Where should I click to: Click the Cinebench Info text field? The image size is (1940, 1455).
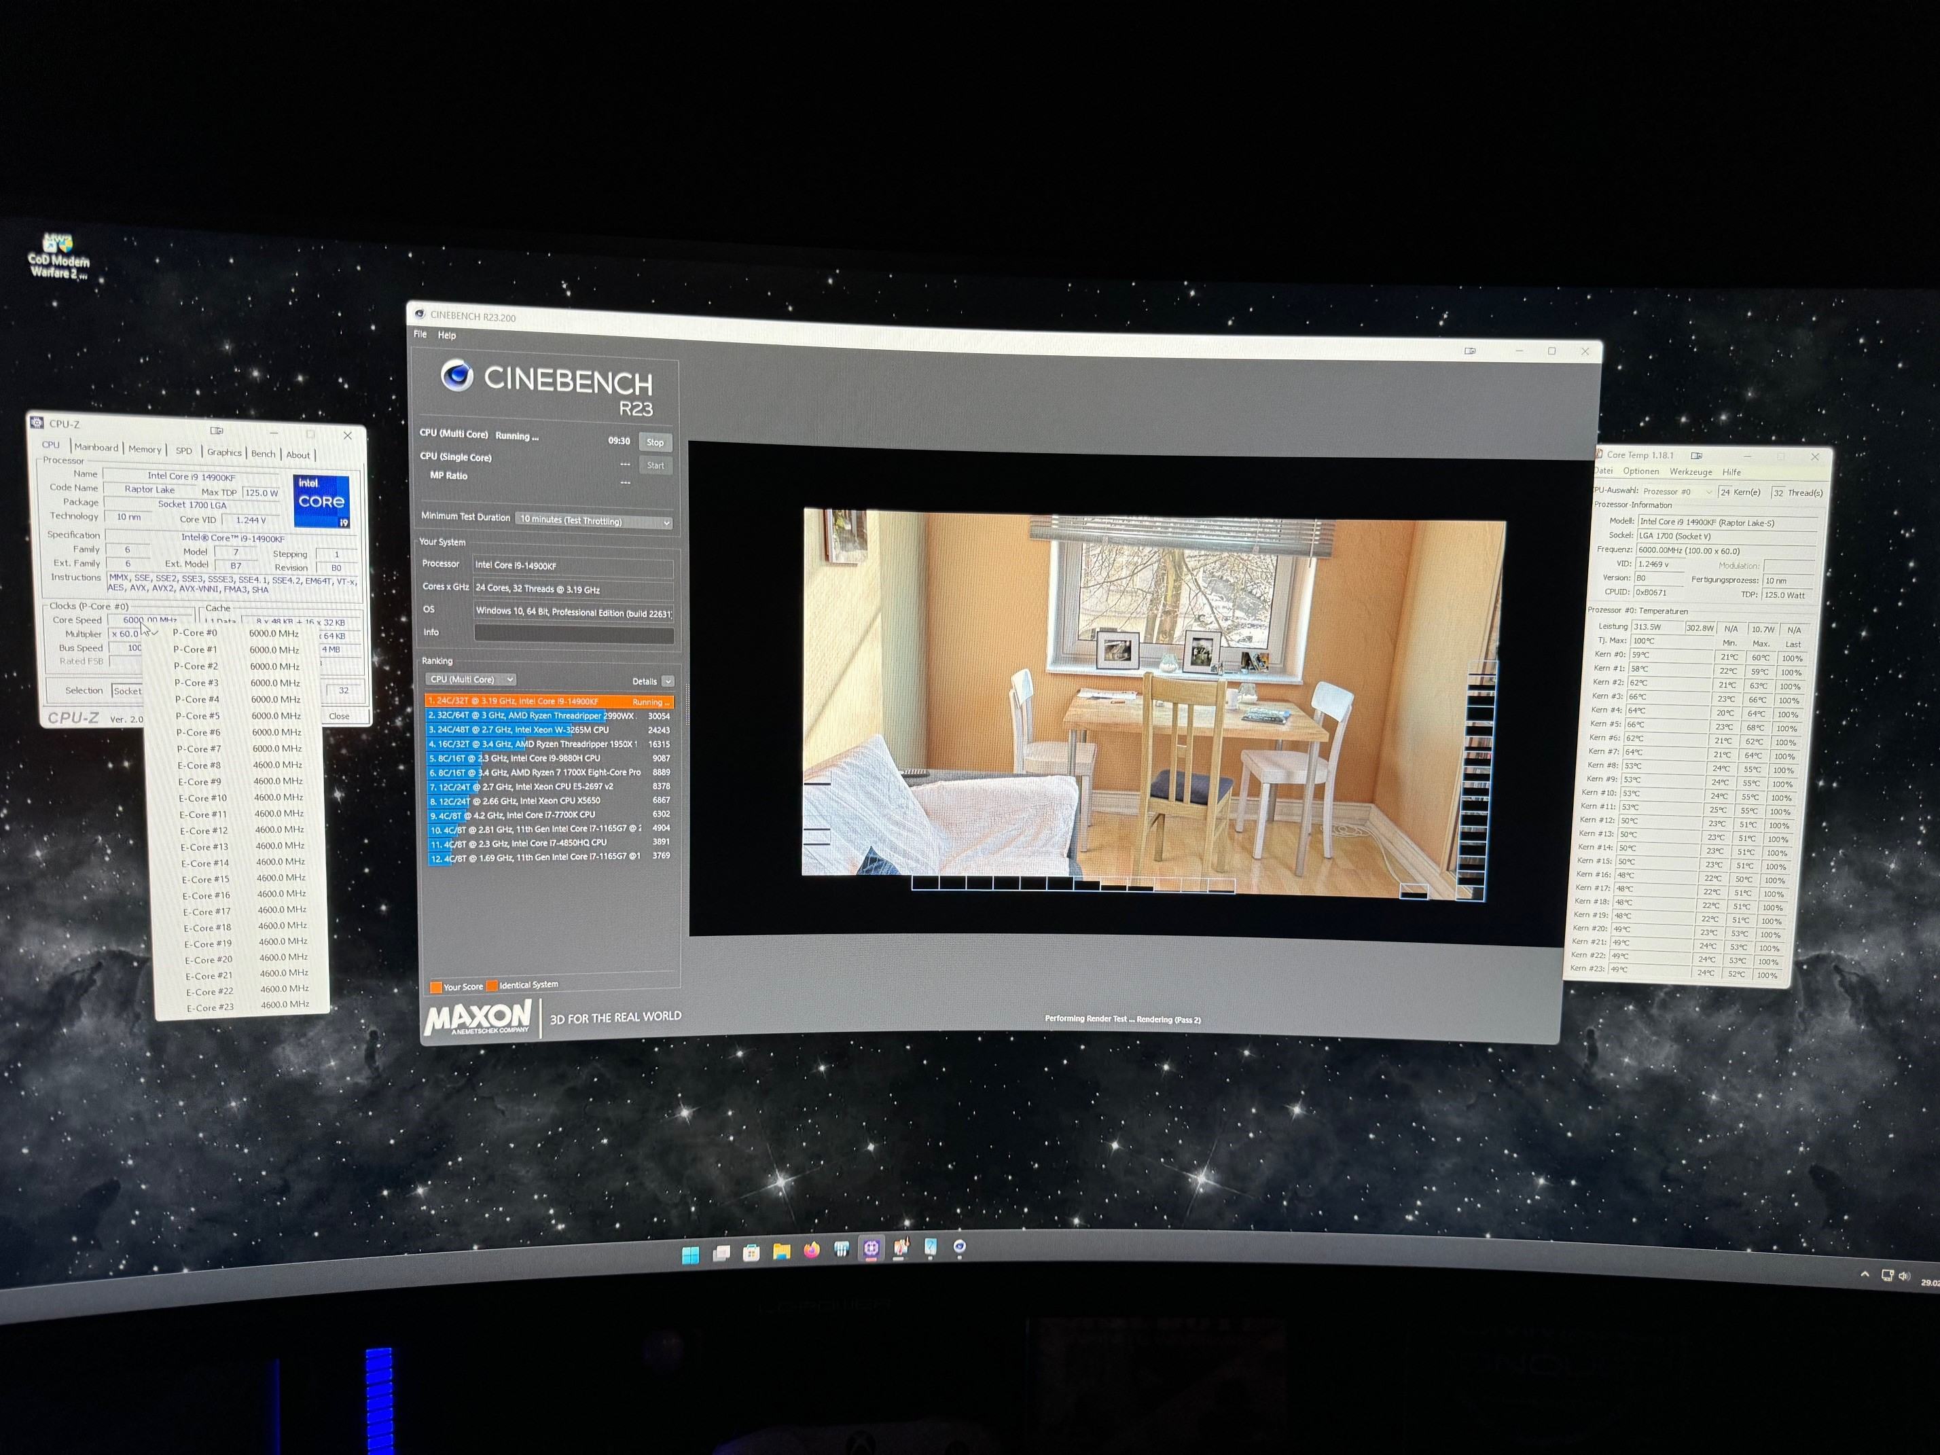pos(575,633)
